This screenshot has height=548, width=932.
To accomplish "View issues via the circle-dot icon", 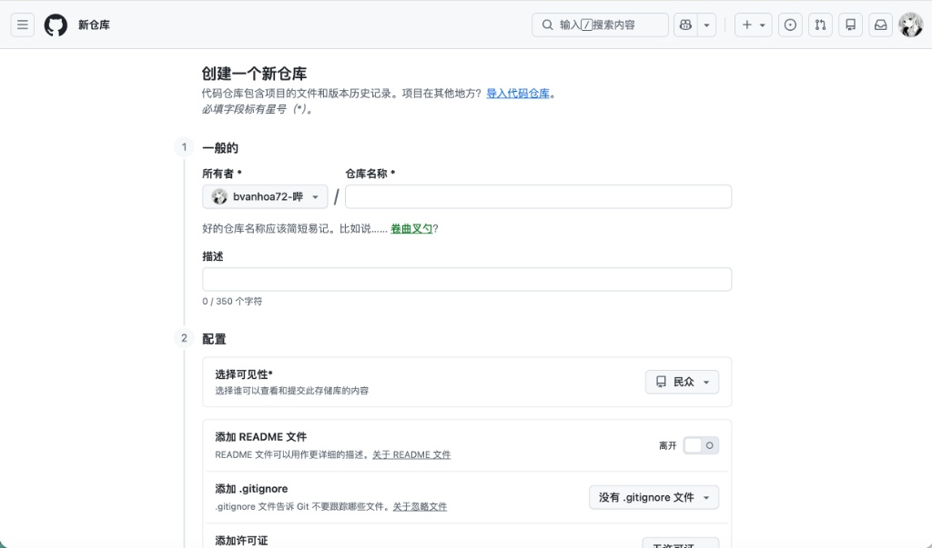I will tap(790, 25).
